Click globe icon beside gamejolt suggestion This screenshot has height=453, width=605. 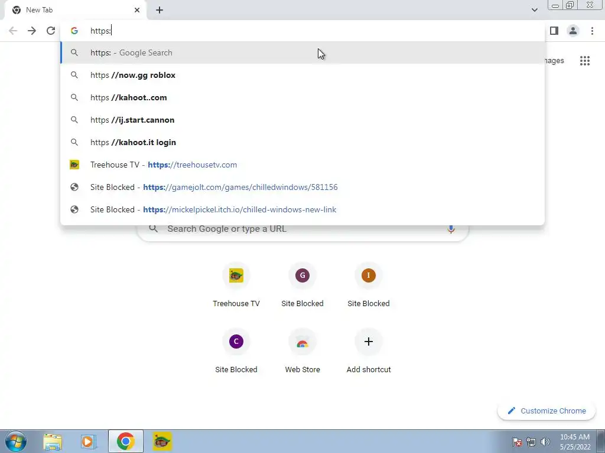tap(74, 187)
